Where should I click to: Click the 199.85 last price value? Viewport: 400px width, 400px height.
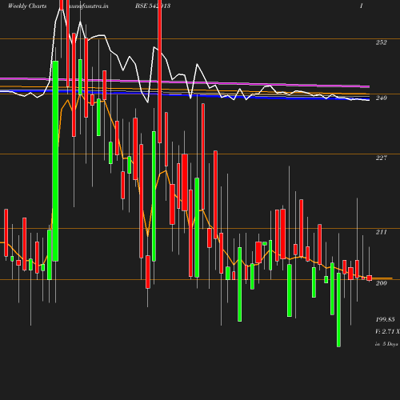[385, 319]
